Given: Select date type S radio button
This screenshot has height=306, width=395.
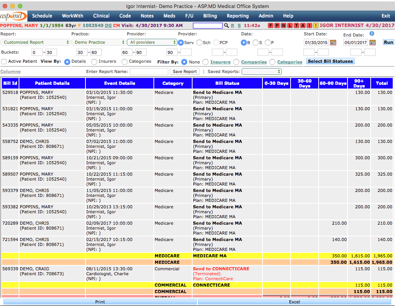Looking at the screenshot, I should point(256,43).
